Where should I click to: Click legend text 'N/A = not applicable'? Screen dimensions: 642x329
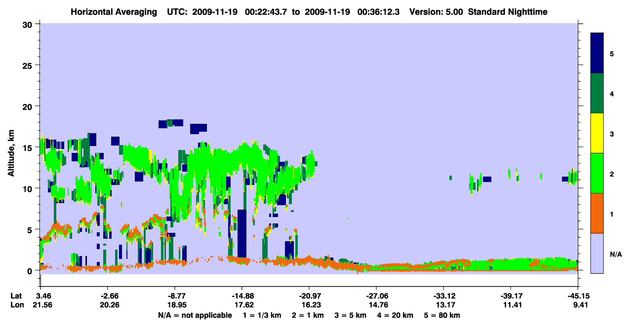click(x=195, y=315)
